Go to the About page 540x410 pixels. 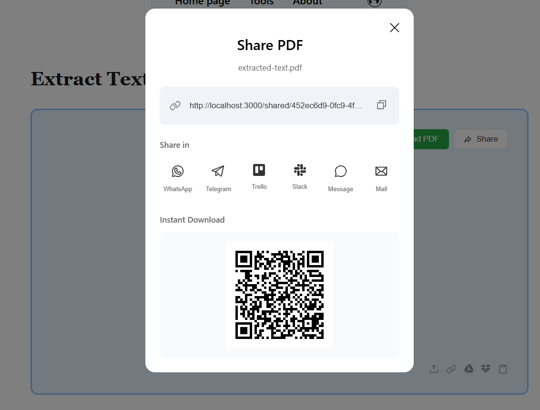pyautogui.click(x=307, y=3)
